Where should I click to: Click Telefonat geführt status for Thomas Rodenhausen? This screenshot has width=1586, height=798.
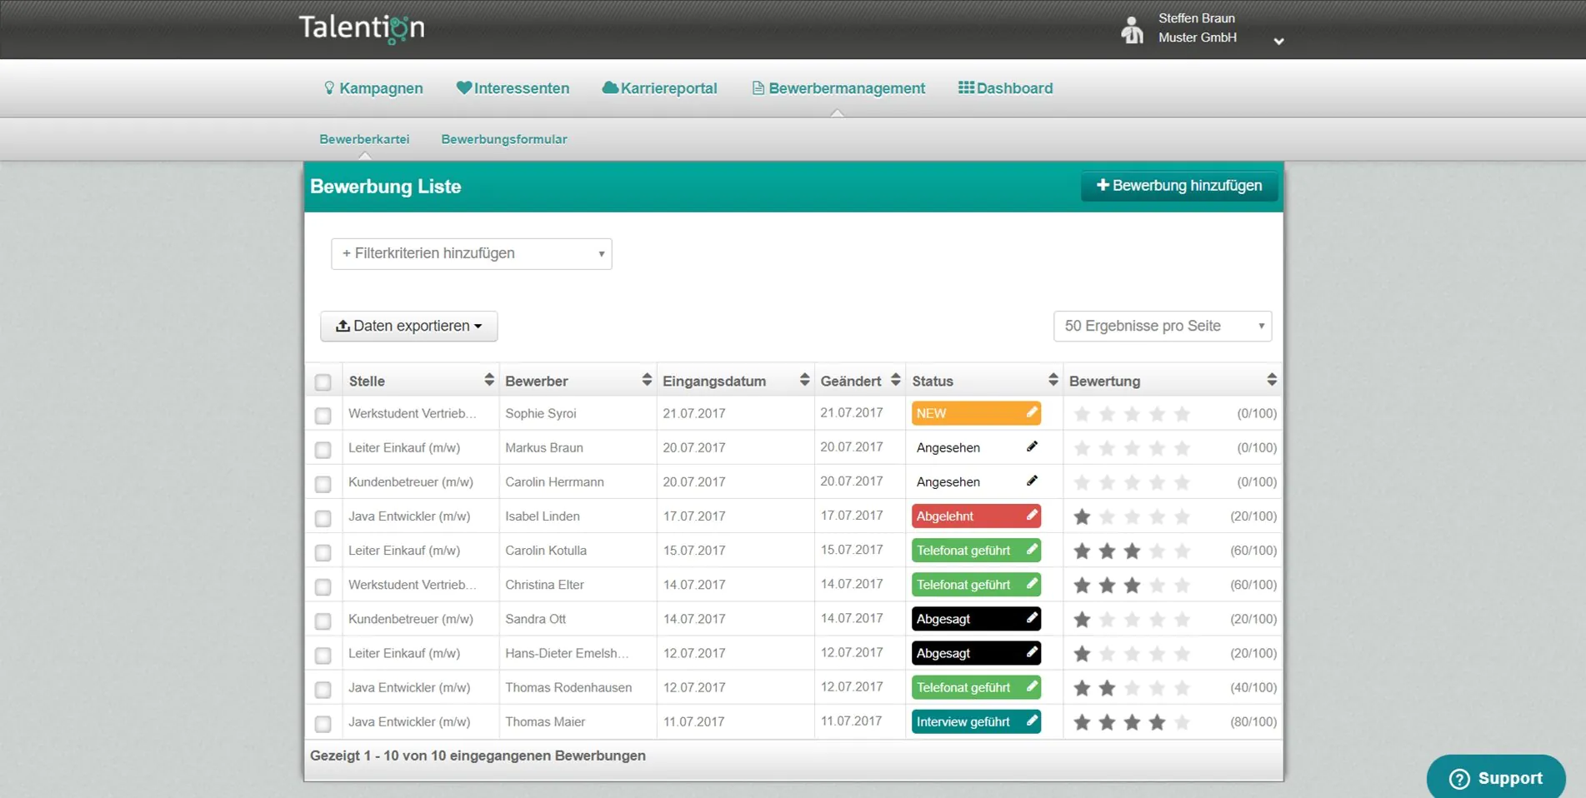(976, 687)
